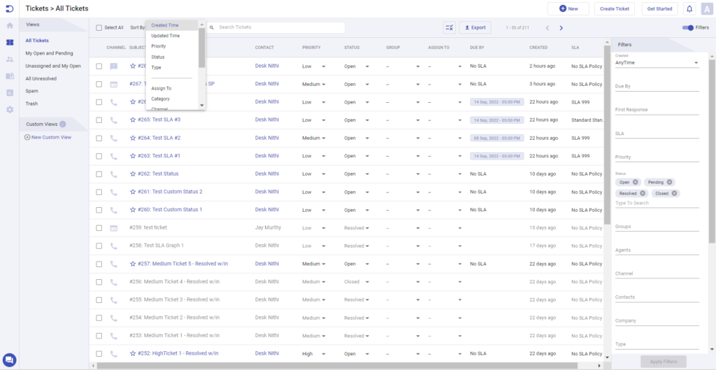This screenshot has width=716, height=370.
Task: Click New Custom View link
Action: (x=48, y=137)
